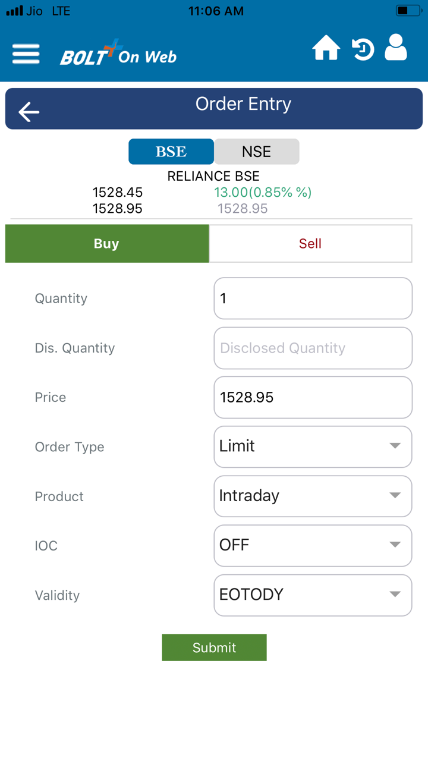Viewport: 428px width, 761px height.
Task: Tap the battery indicator in status bar
Action: [408, 11]
